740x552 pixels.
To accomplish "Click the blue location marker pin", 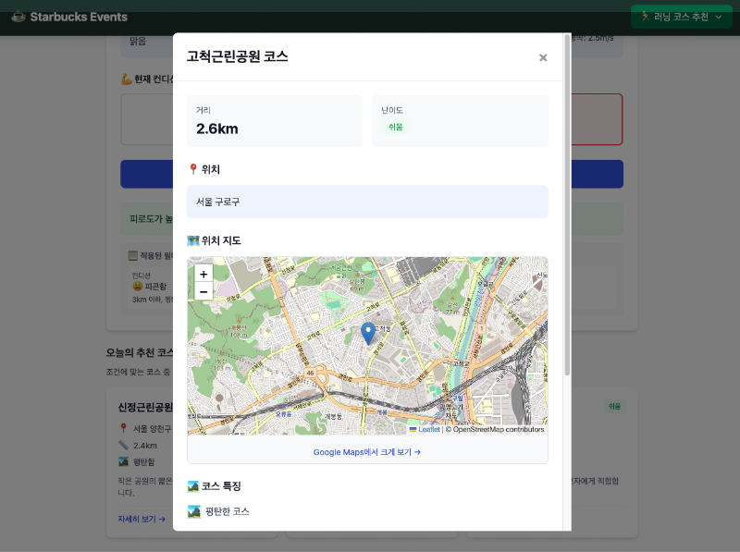I will pos(368,334).
